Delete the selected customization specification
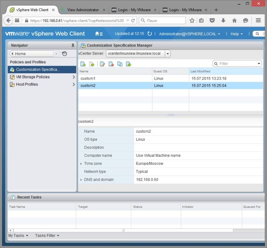This screenshot has width=267, height=248. 111,64
